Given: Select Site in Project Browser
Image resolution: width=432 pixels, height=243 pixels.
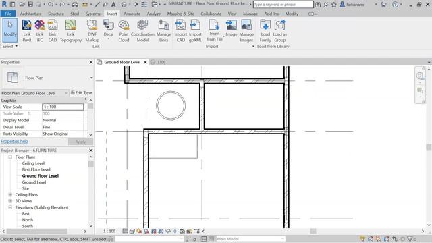Looking at the screenshot, I should (x=26, y=188).
